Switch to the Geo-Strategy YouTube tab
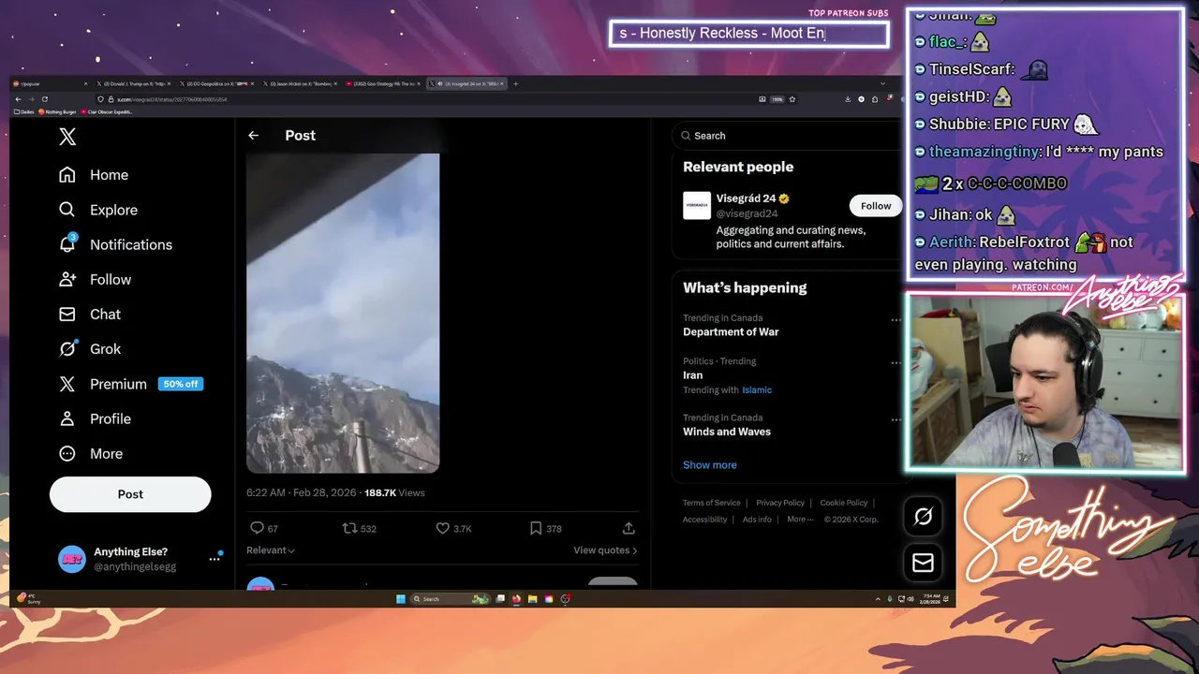The image size is (1199, 674). click(384, 83)
